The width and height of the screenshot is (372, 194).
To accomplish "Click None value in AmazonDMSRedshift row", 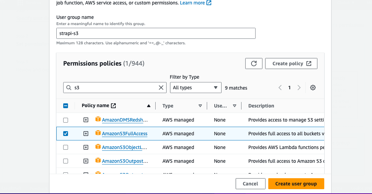I will (x=220, y=120).
